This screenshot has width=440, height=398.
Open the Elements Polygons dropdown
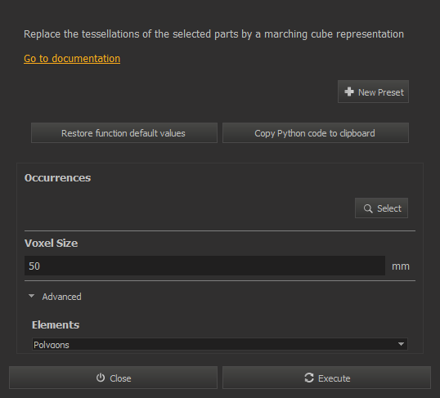pyautogui.click(x=220, y=344)
